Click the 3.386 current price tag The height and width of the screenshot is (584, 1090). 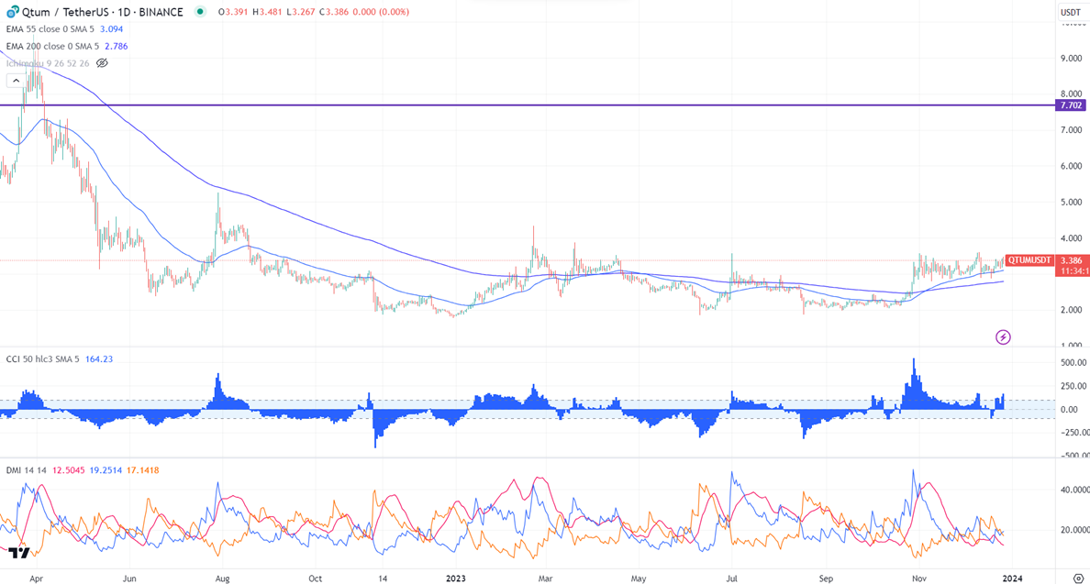(1072, 260)
